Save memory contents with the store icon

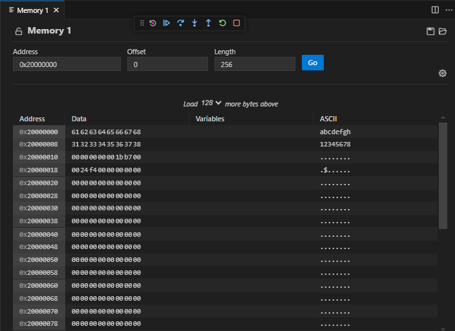(430, 31)
